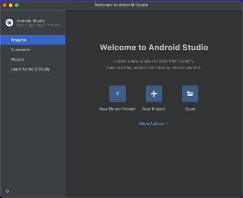The height and width of the screenshot is (198, 243).
Task: Click the Android Studio logo icon
Action: (x=9, y=23)
